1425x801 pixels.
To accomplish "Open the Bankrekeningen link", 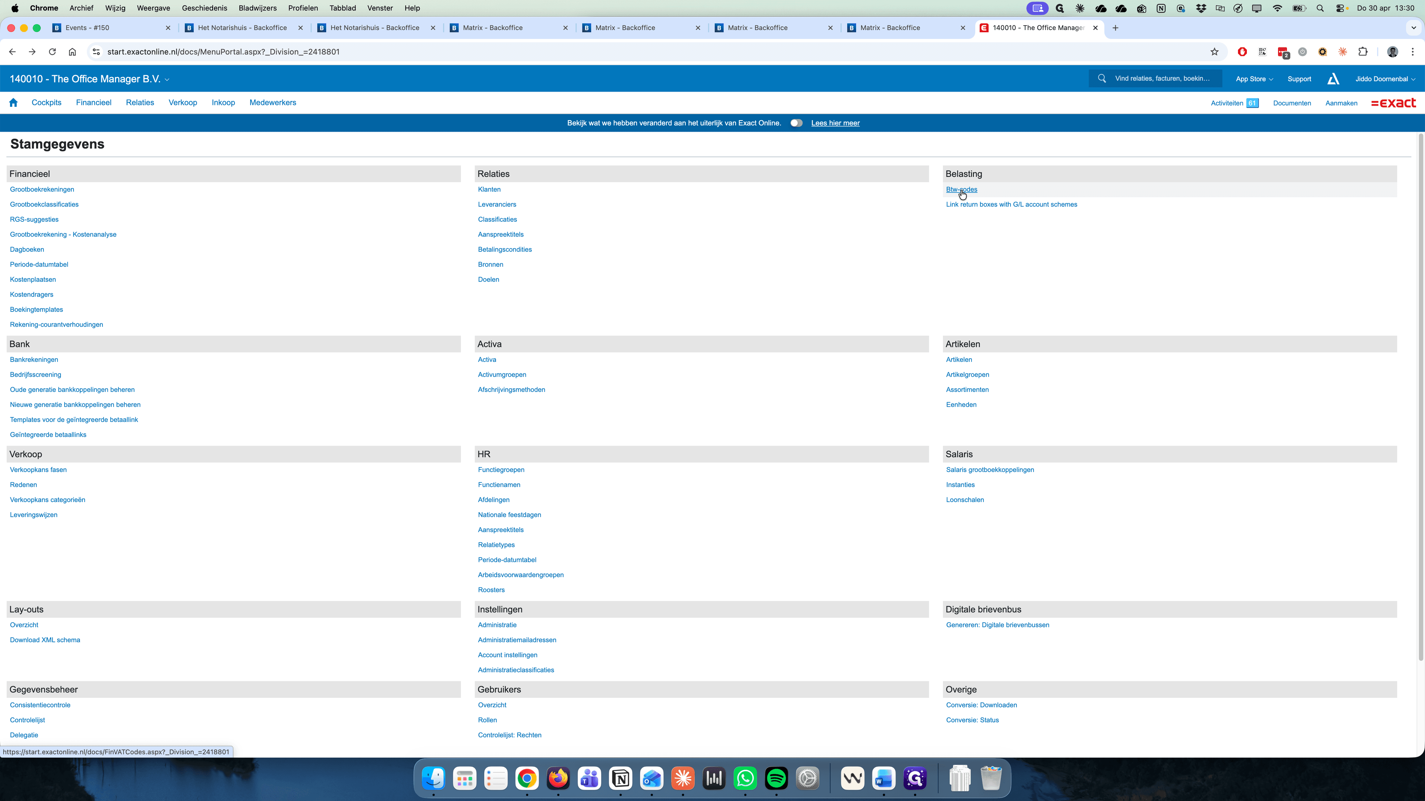I will pyautogui.click(x=34, y=360).
